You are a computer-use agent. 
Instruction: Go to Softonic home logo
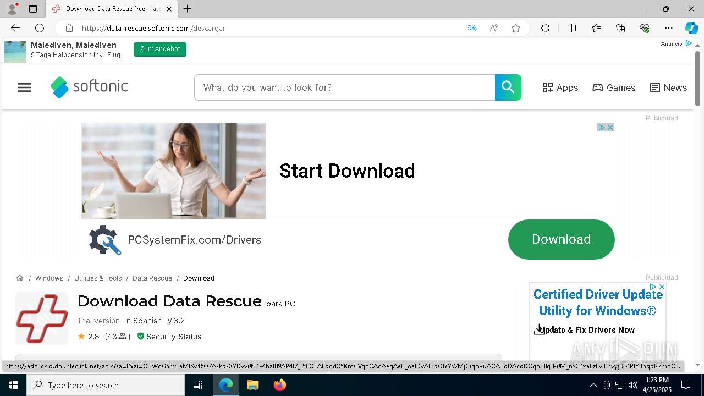[x=89, y=87]
